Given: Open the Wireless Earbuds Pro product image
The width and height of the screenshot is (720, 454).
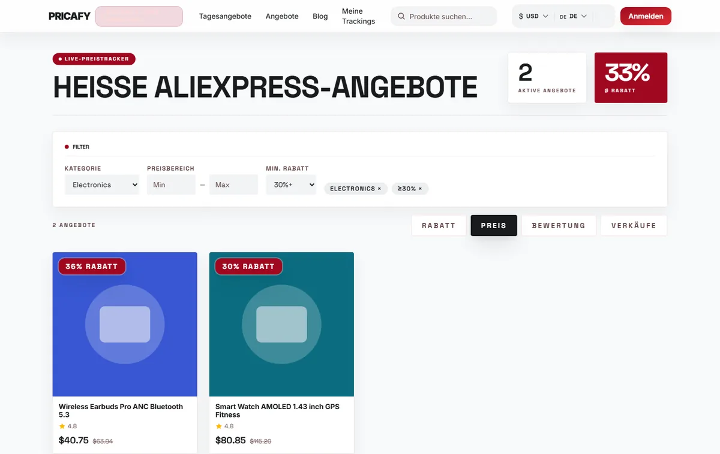Looking at the screenshot, I should coord(125,324).
